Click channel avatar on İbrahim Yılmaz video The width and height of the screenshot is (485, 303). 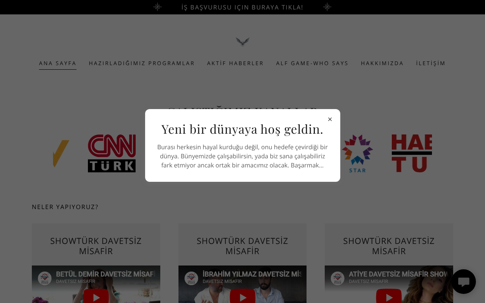[191, 278]
